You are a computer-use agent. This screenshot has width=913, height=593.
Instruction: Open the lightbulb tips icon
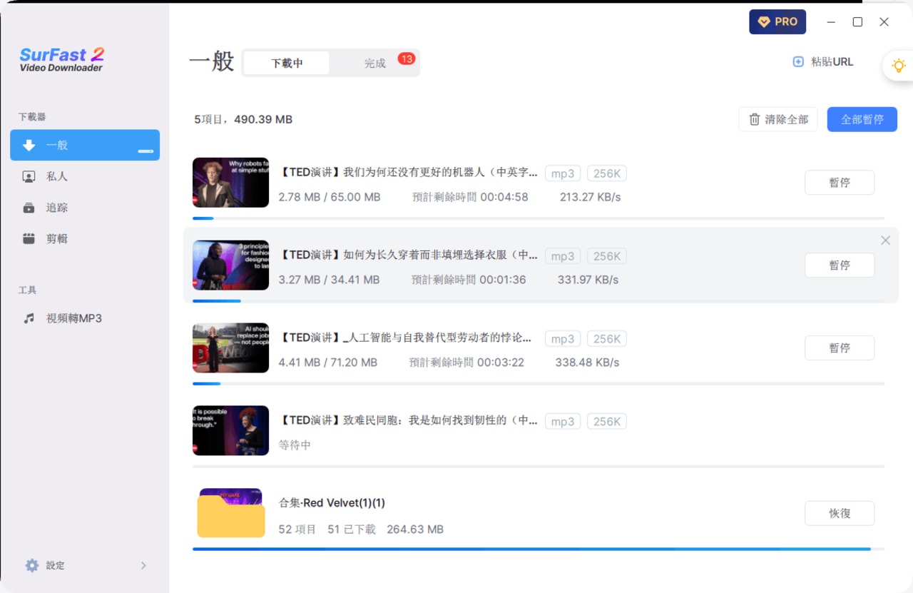click(898, 66)
